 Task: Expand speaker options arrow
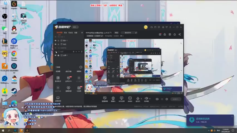click(x=150, y=99)
